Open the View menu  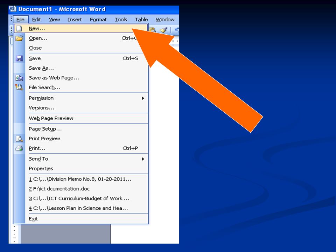pyautogui.click(x=55, y=20)
